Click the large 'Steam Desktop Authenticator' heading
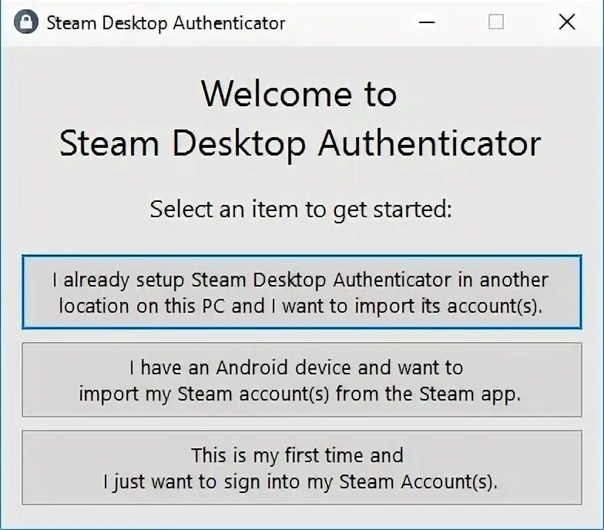604x530 pixels. 300,143
